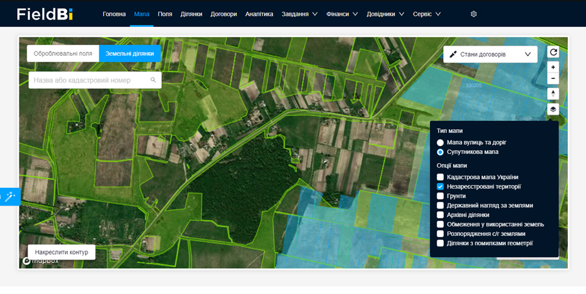The height and width of the screenshot is (294, 586).
Task: Zoom out with the minus button
Action: (553, 78)
